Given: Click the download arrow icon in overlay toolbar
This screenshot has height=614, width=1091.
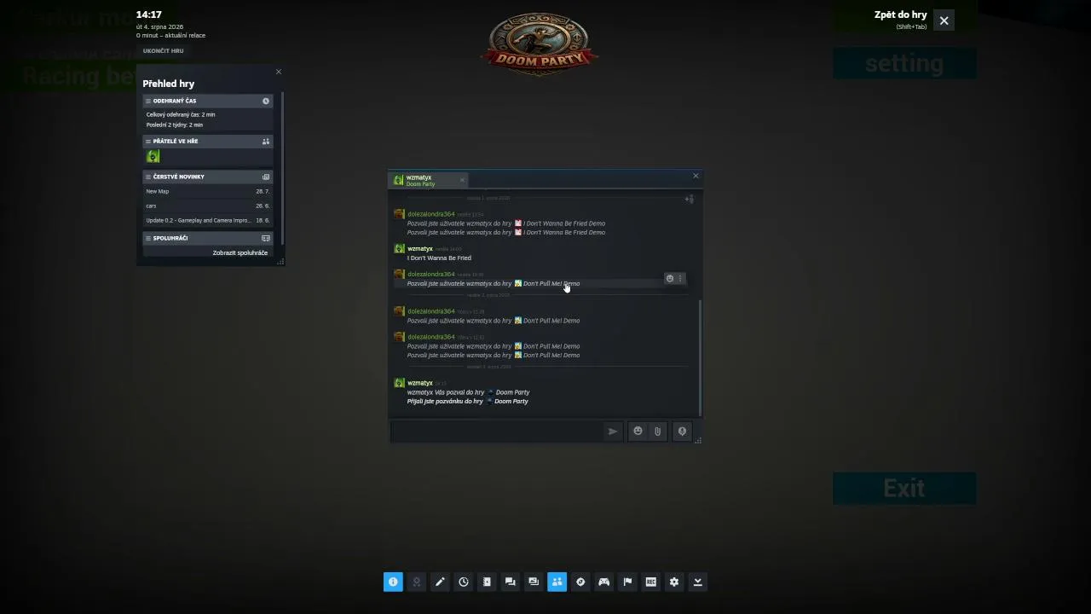Looking at the screenshot, I should click(697, 582).
